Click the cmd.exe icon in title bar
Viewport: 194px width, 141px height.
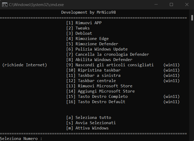tap(4, 5)
